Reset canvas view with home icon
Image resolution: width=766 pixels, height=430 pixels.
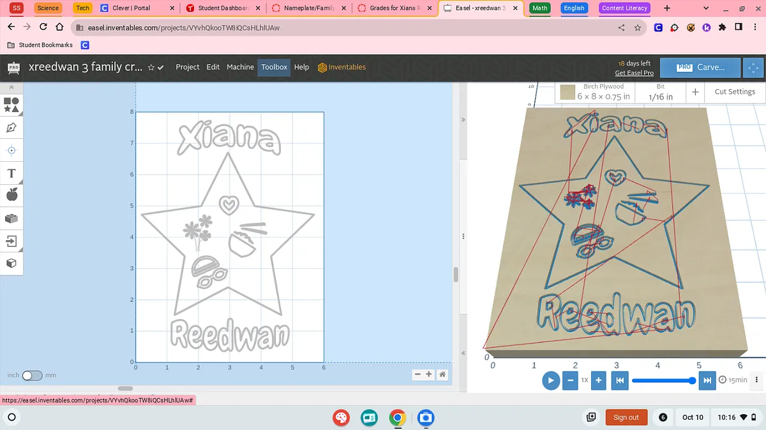point(442,375)
